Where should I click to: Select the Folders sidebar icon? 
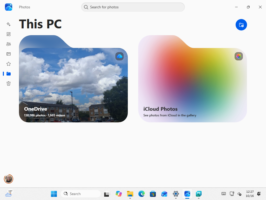[9, 74]
